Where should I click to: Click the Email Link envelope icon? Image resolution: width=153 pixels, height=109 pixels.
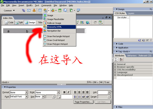[x=29, y=10]
